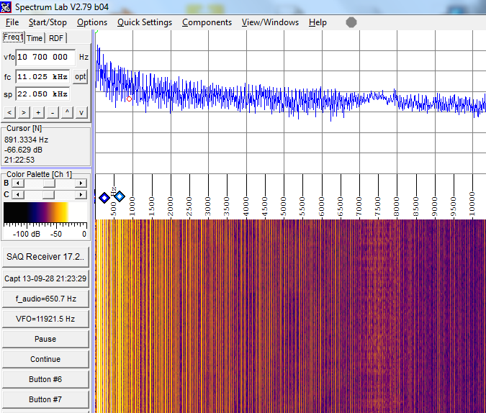Open the Start/Stop menu

click(48, 22)
